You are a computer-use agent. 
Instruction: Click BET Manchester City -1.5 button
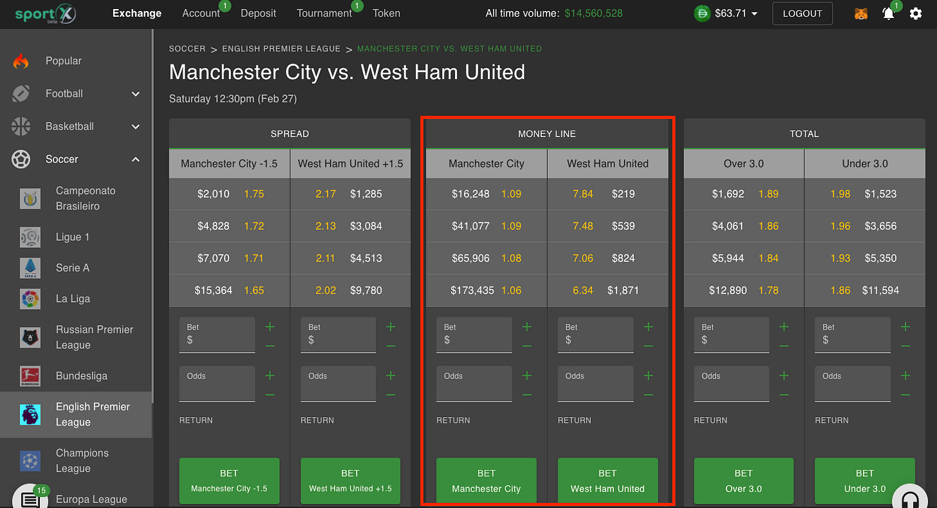229,480
